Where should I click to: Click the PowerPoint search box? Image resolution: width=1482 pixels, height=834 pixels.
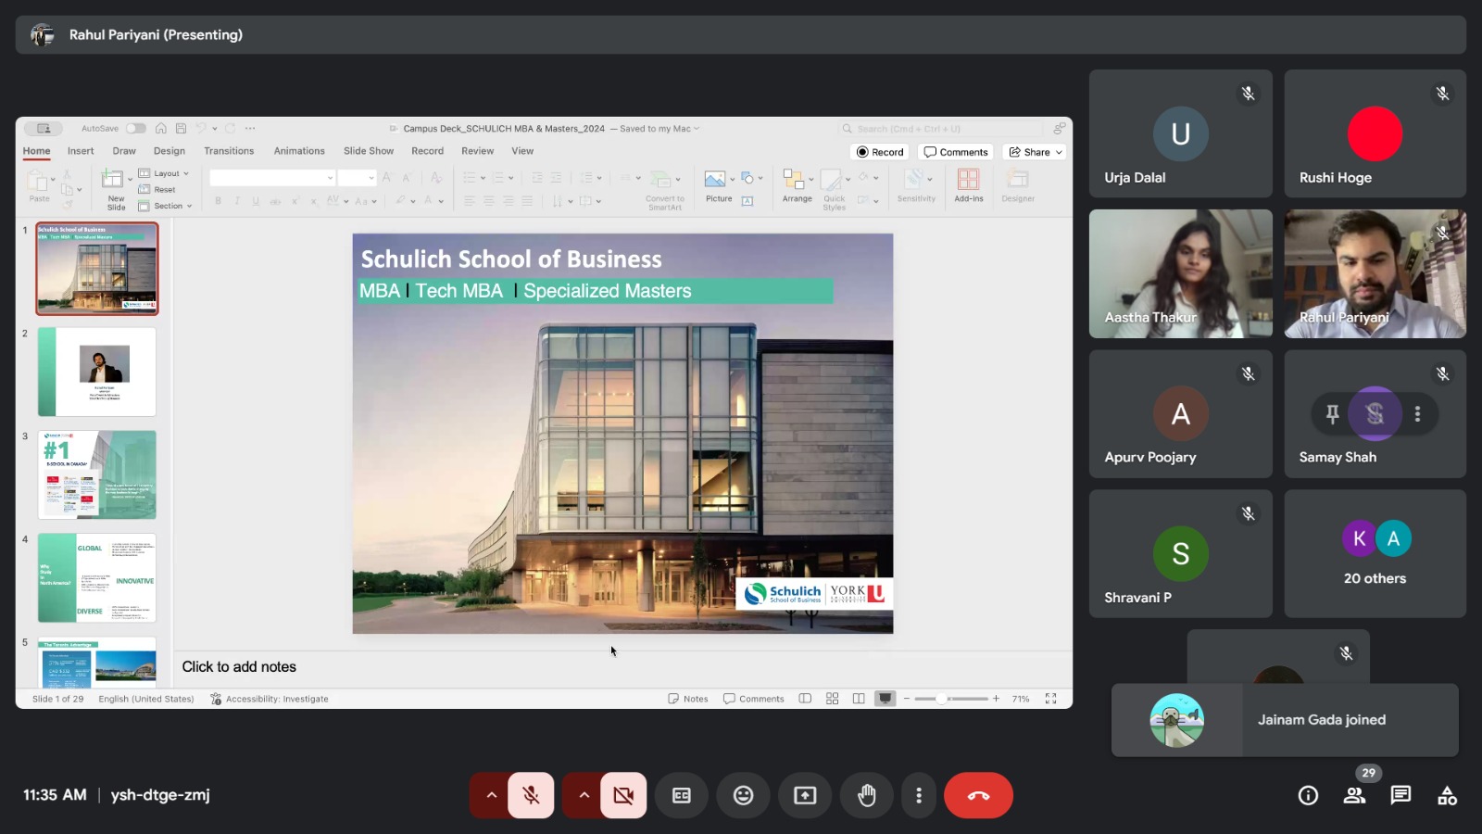941,129
